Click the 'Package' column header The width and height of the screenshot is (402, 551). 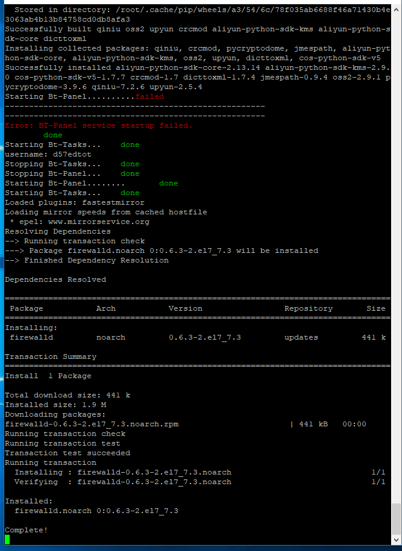(27, 308)
